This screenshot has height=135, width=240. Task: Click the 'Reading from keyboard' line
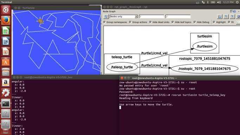pyautogui.click(x=136, y=98)
